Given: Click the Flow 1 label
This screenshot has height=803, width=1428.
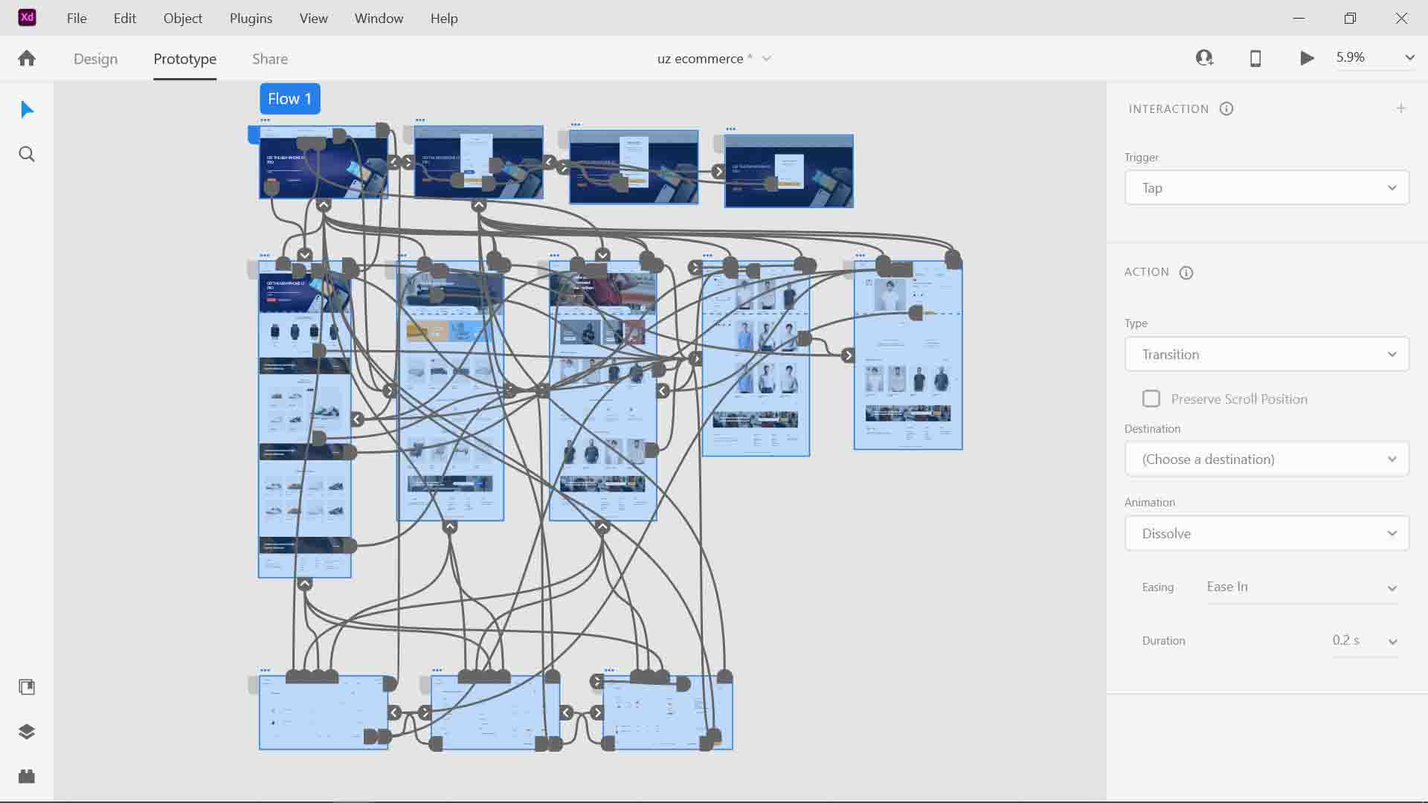Looking at the screenshot, I should pyautogui.click(x=289, y=99).
